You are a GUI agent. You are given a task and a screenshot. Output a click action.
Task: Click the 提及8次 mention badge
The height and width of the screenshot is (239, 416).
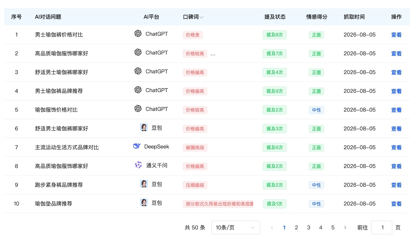pyautogui.click(x=275, y=35)
